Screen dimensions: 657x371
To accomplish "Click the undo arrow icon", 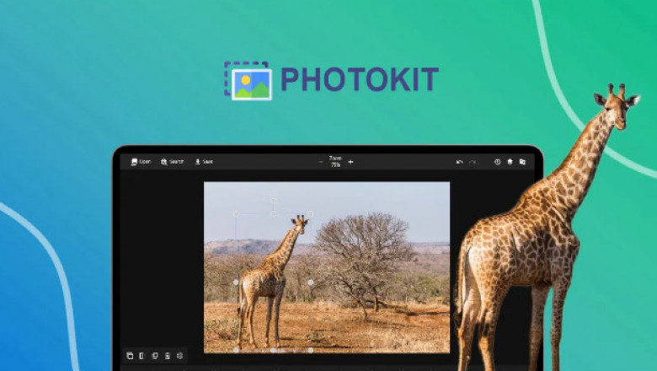I will [x=459, y=162].
